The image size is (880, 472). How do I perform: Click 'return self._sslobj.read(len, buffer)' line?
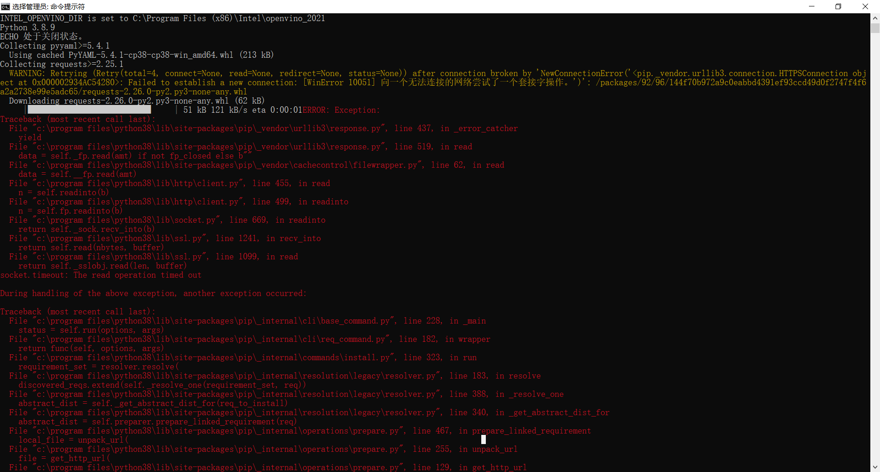click(x=103, y=266)
